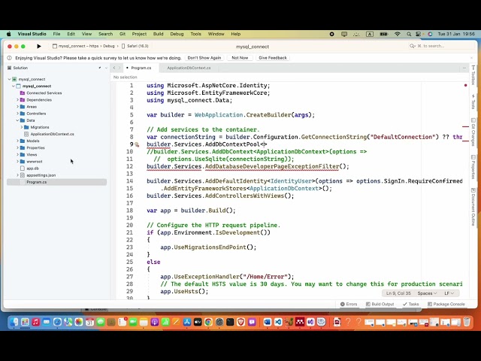This screenshot has width=481, height=361.
Task: Click Don't Show Again button
Action: coord(204,58)
